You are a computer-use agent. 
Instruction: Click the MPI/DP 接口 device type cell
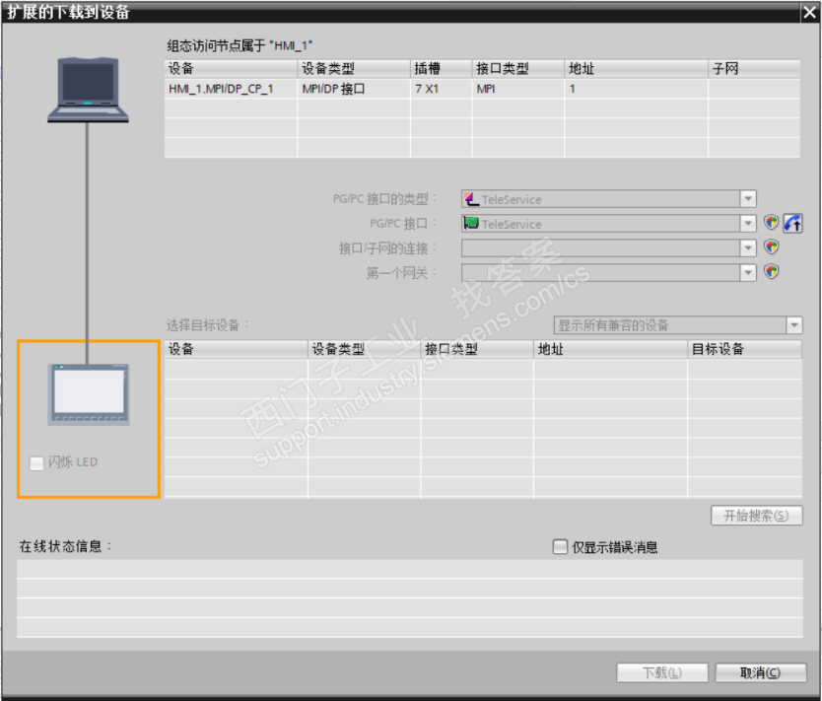point(354,89)
